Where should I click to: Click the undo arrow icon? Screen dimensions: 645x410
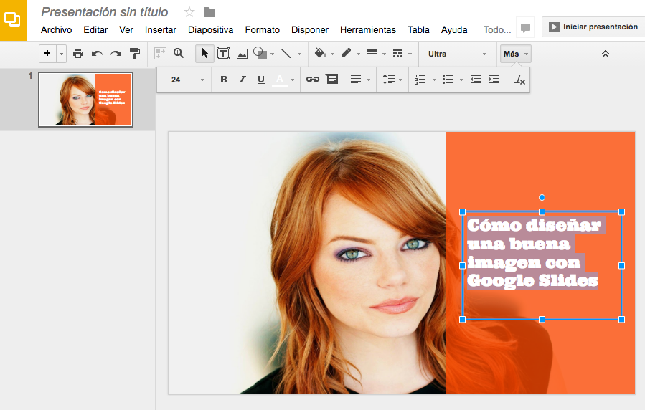click(97, 54)
